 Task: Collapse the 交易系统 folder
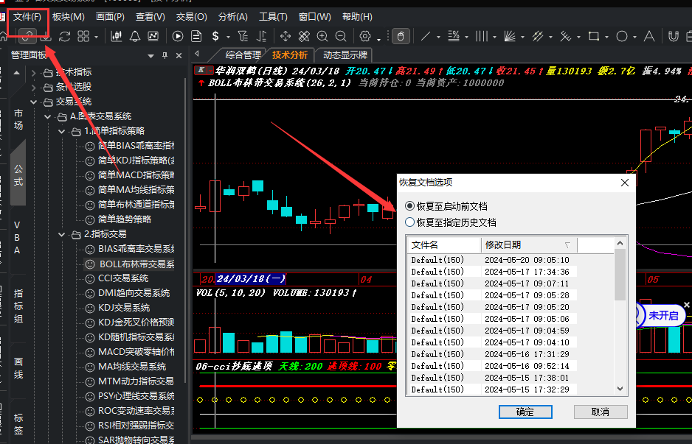33,102
